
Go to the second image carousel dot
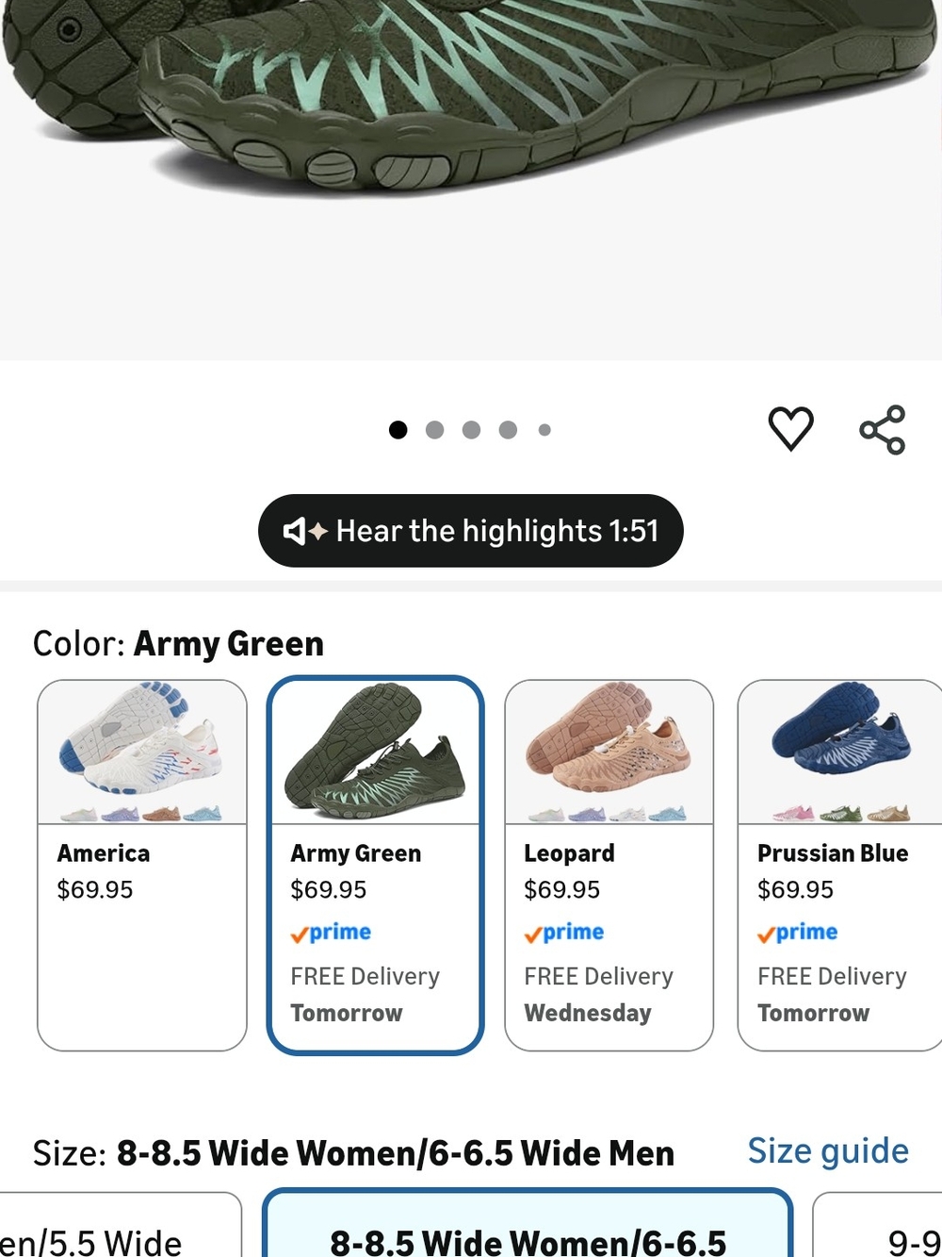pyautogui.click(x=434, y=430)
